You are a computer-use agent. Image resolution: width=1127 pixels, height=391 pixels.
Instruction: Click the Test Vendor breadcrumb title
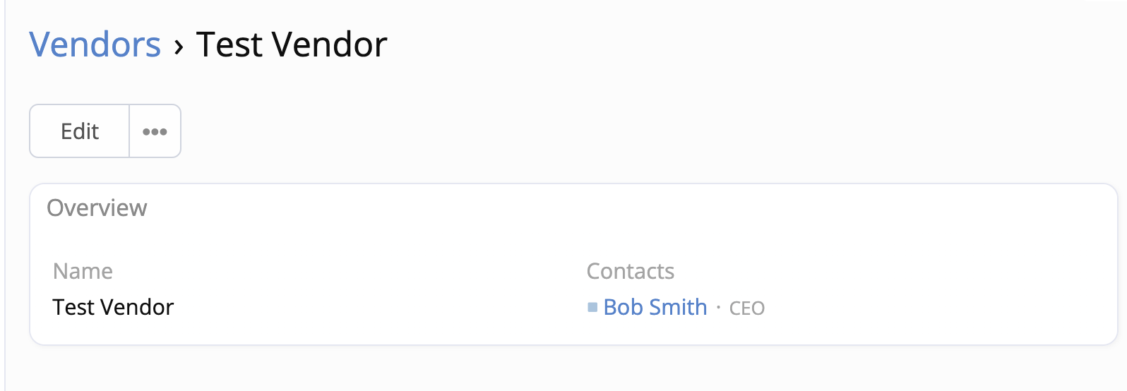[x=292, y=44]
